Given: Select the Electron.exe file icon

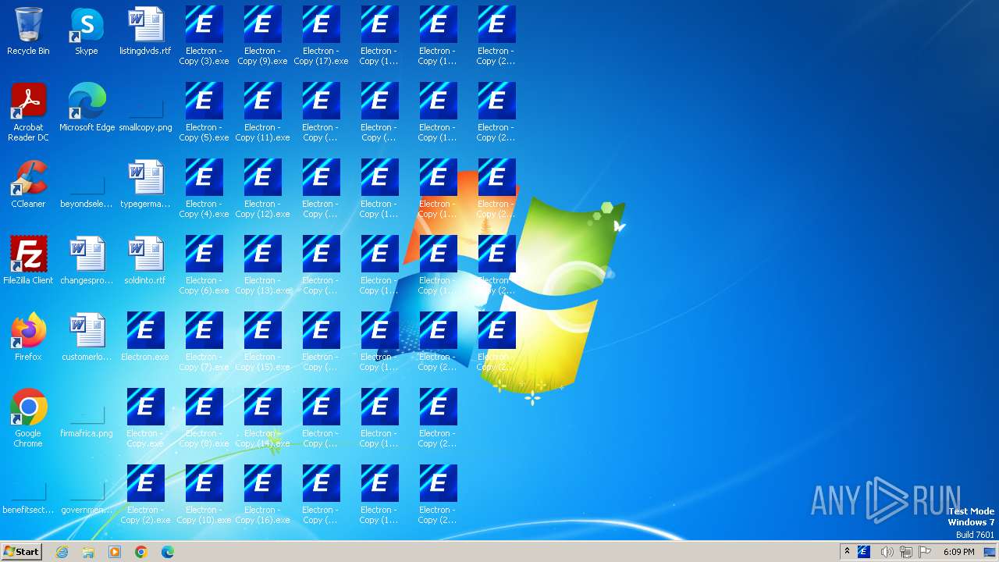Looking at the screenshot, I should click(145, 337).
